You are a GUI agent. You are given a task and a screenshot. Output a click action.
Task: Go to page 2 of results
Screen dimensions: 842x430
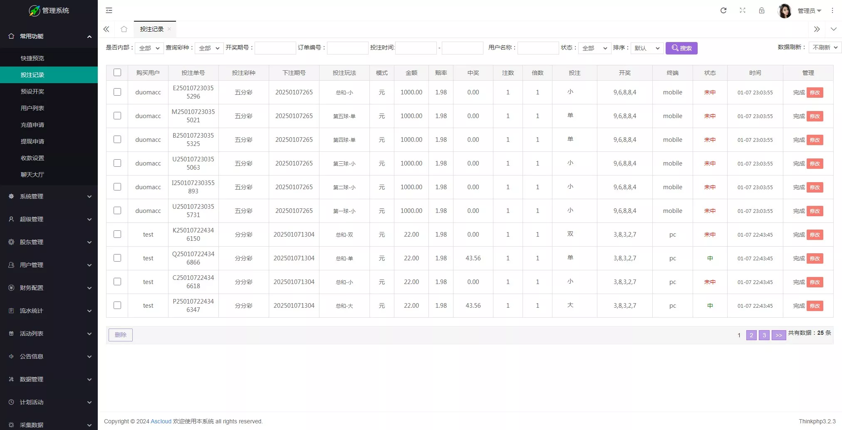751,335
